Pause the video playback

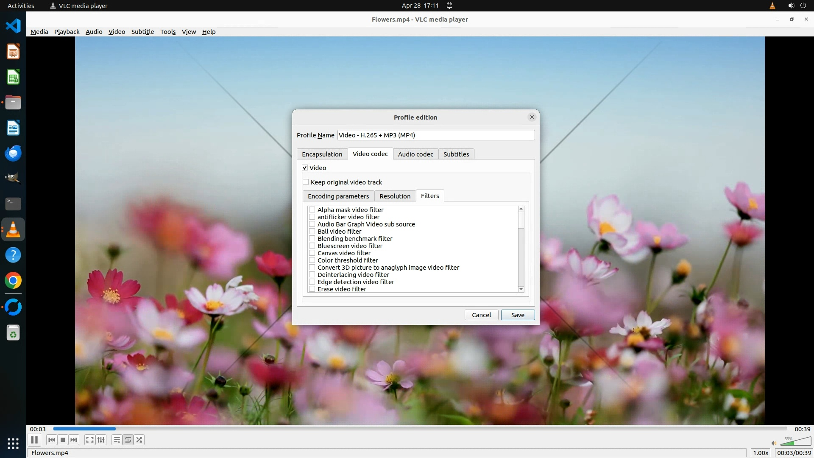click(34, 440)
